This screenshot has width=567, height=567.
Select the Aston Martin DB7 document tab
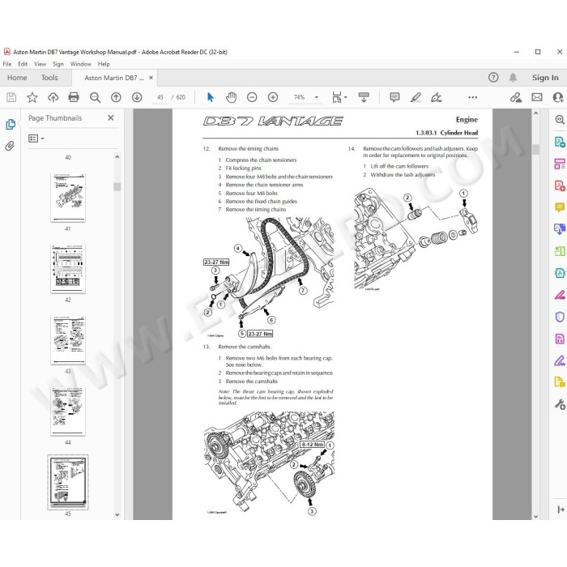click(x=114, y=78)
